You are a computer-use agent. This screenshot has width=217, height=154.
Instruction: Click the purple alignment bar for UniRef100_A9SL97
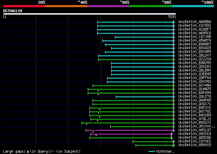coord(130,131)
